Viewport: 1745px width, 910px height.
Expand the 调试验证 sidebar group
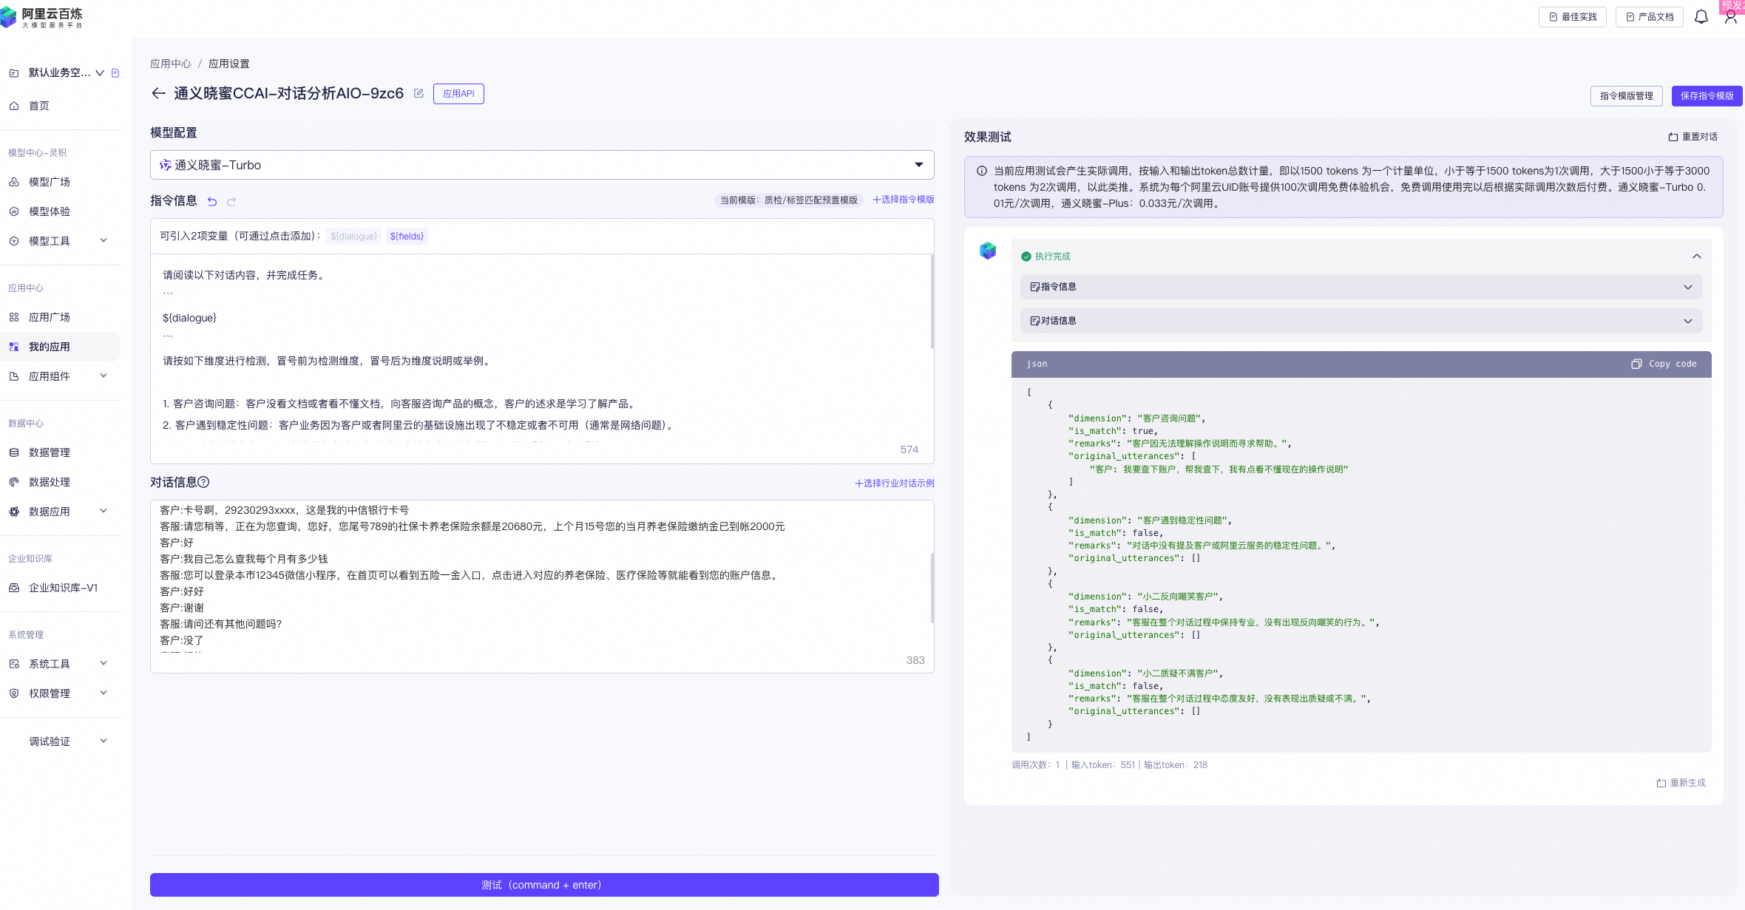(x=104, y=741)
